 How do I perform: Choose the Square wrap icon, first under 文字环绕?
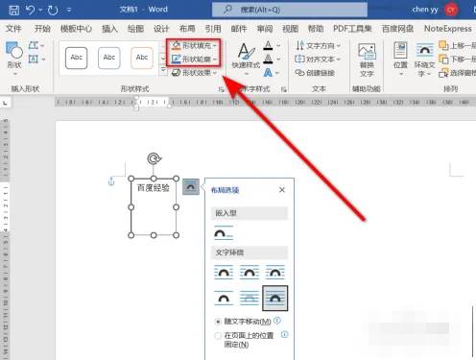[224, 272]
